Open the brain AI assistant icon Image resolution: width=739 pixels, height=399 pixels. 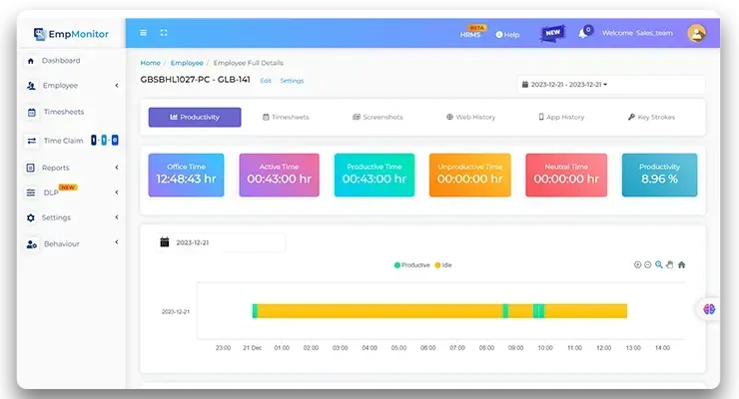pyautogui.click(x=707, y=309)
